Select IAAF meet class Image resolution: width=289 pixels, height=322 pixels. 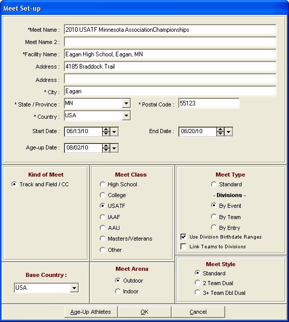pos(103,217)
